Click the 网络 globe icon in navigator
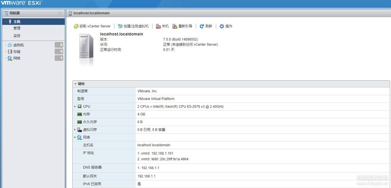The width and height of the screenshot is (391, 188). (10, 58)
